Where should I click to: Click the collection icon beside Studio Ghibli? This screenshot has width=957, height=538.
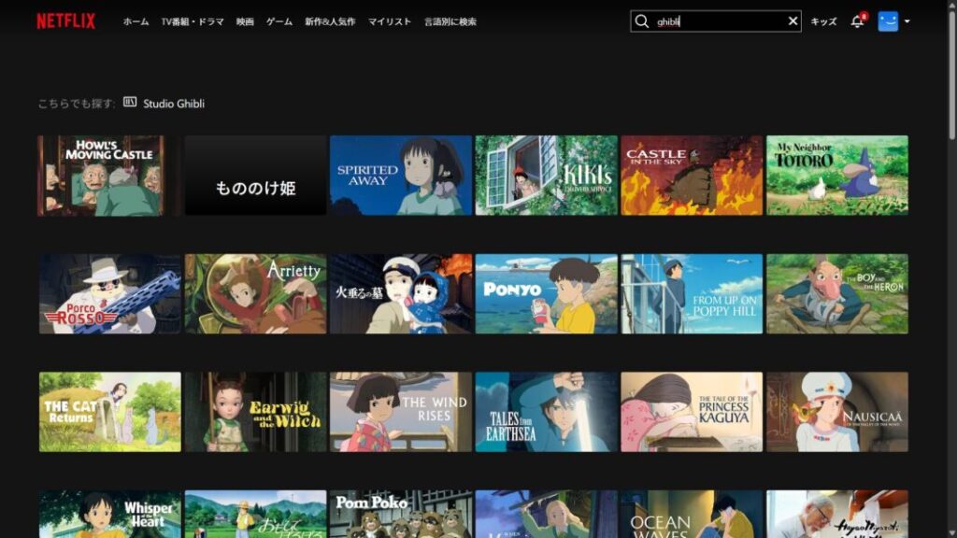pos(130,102)
